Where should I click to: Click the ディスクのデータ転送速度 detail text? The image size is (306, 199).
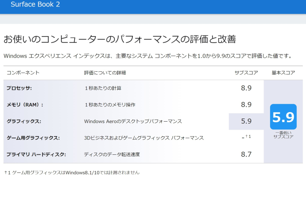coord(112,154)
